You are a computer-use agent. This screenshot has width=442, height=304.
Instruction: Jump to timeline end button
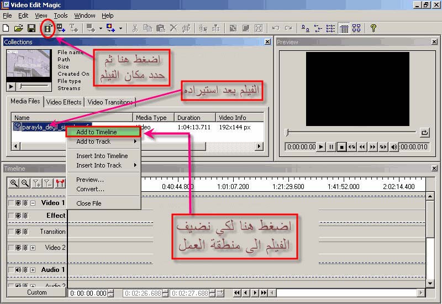click(x=264, y=293)
